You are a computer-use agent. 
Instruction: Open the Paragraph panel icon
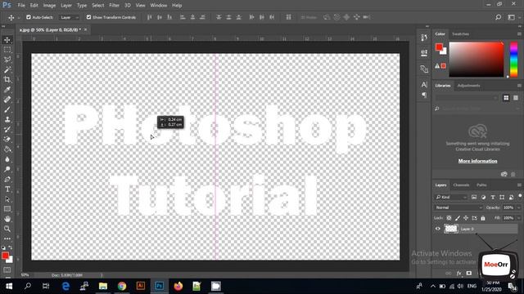pos(424,96)
